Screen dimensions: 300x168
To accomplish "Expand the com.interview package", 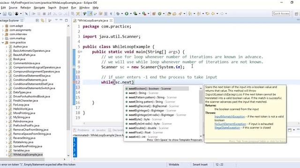I will click(3, 34).
